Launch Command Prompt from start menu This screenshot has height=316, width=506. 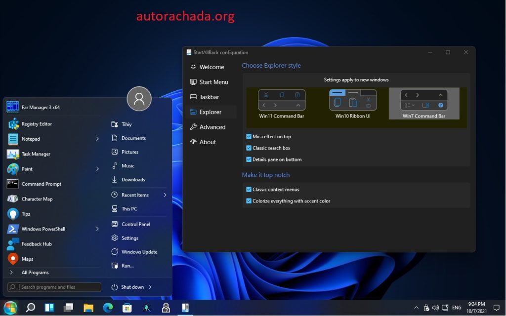[53, 184]
